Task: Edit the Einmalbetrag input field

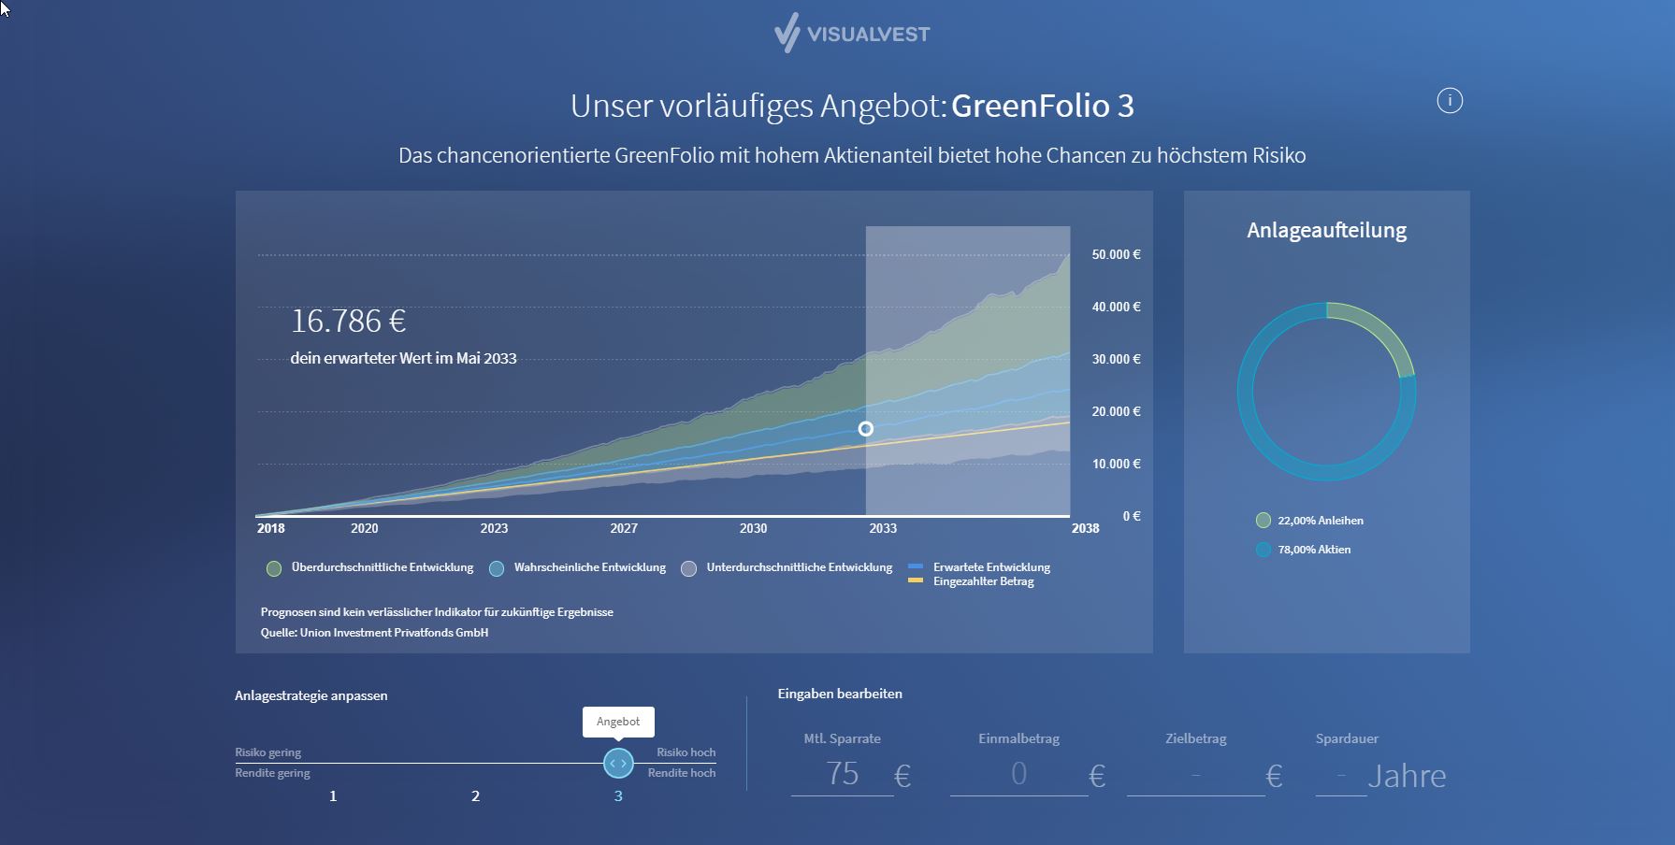Action: (1018, 775)
